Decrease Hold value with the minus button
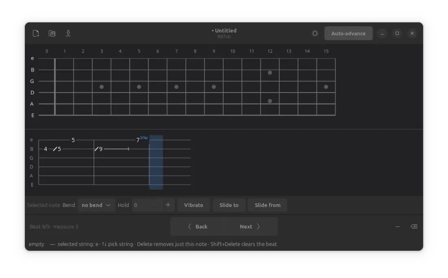 pyautogui.click(x=155, y=205)
